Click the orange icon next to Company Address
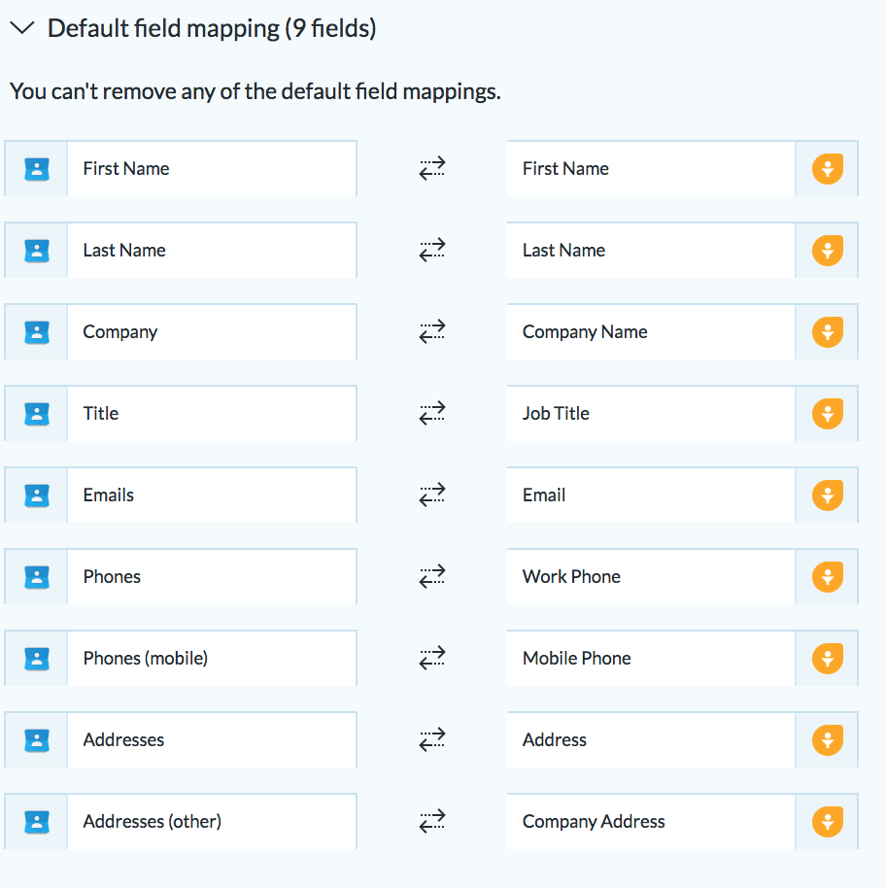This screenshot has height=888, width=886. [x=828, y=821]
